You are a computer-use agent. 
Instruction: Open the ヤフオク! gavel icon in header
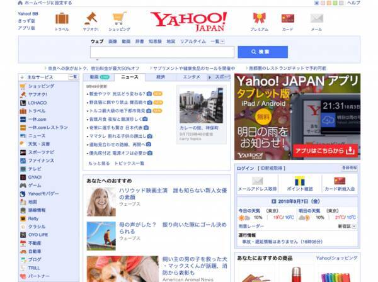coord(91,18)
